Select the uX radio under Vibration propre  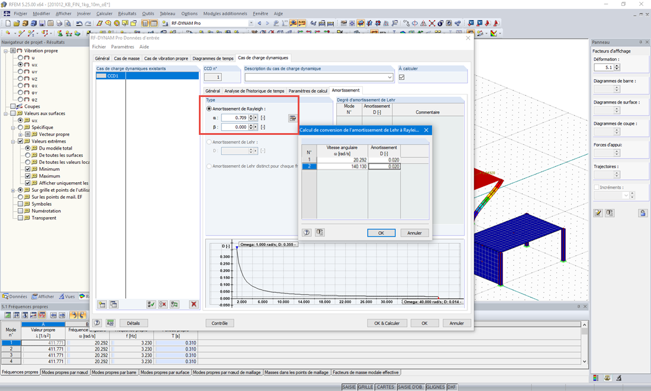(x=20, y=64)
